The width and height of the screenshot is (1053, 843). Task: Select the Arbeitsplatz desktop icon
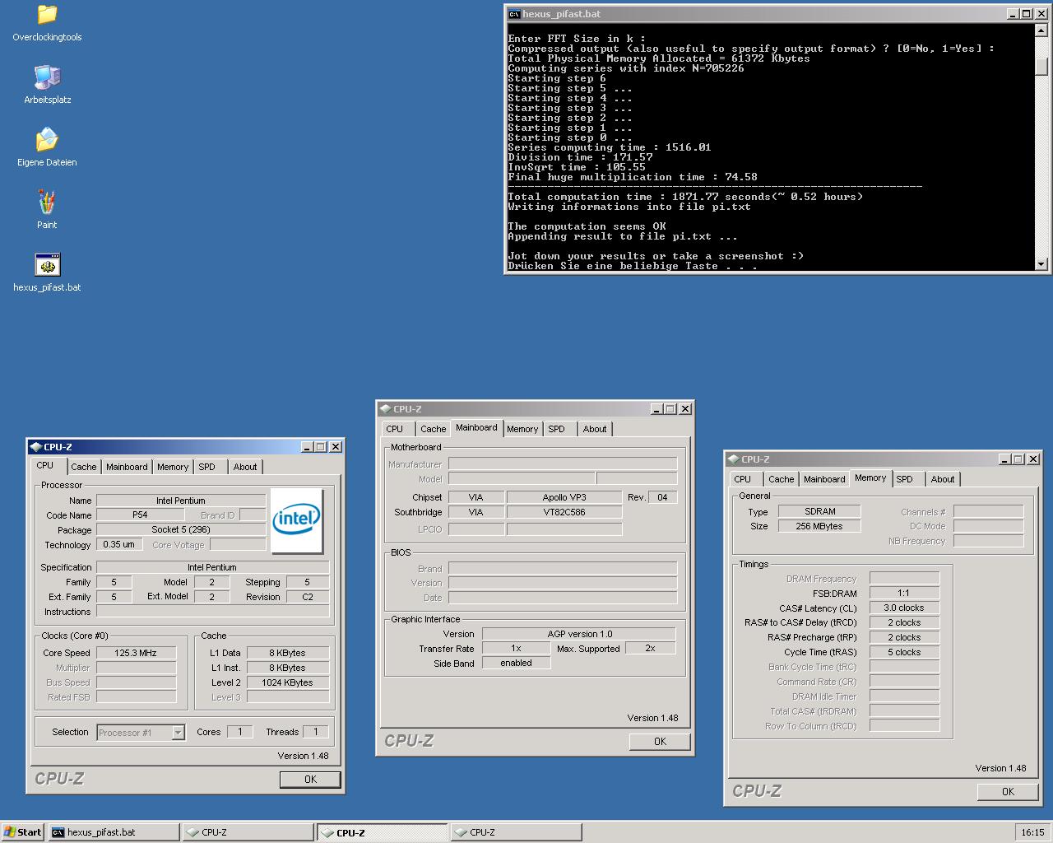coord(47,86)
